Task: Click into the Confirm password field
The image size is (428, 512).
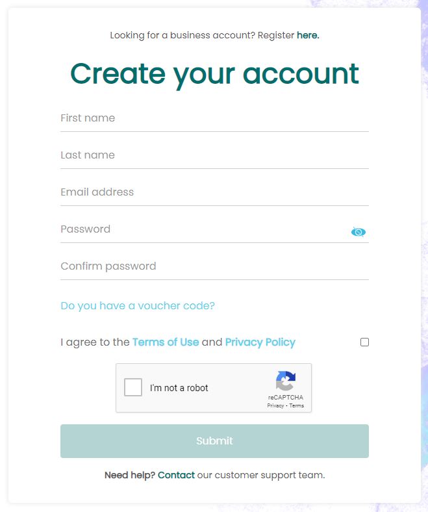Action: point(214,266)
